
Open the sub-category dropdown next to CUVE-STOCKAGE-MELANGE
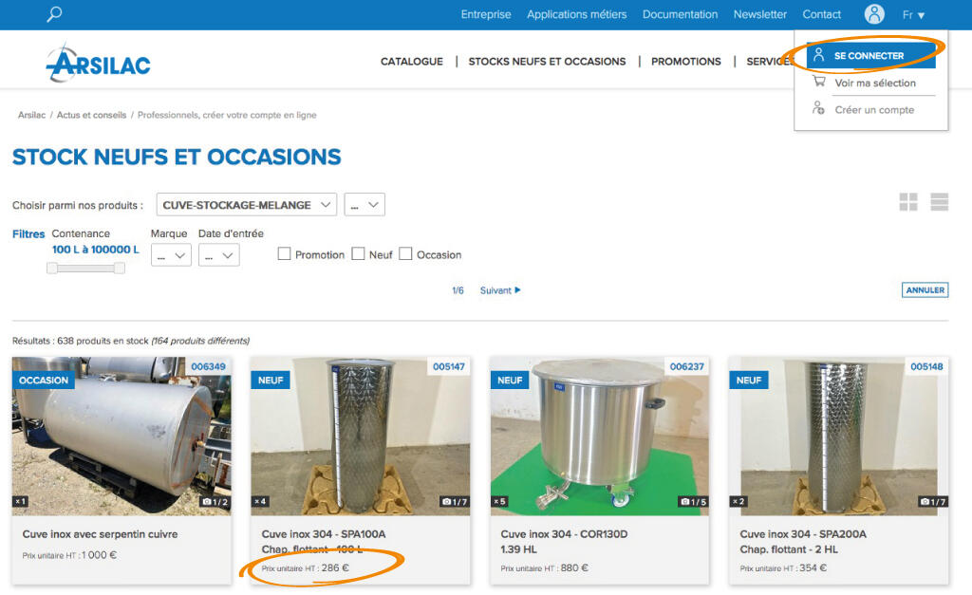click(364, 205)
